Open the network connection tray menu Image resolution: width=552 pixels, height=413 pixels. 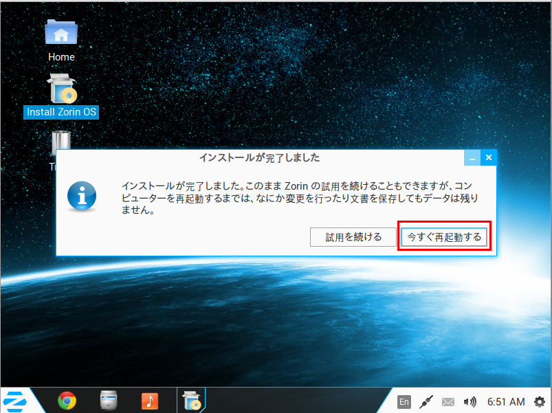pyautogui.click(x=426, y=401)
